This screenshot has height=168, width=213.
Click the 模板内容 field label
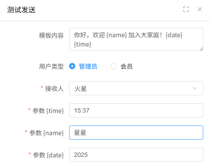coord(51,35)
